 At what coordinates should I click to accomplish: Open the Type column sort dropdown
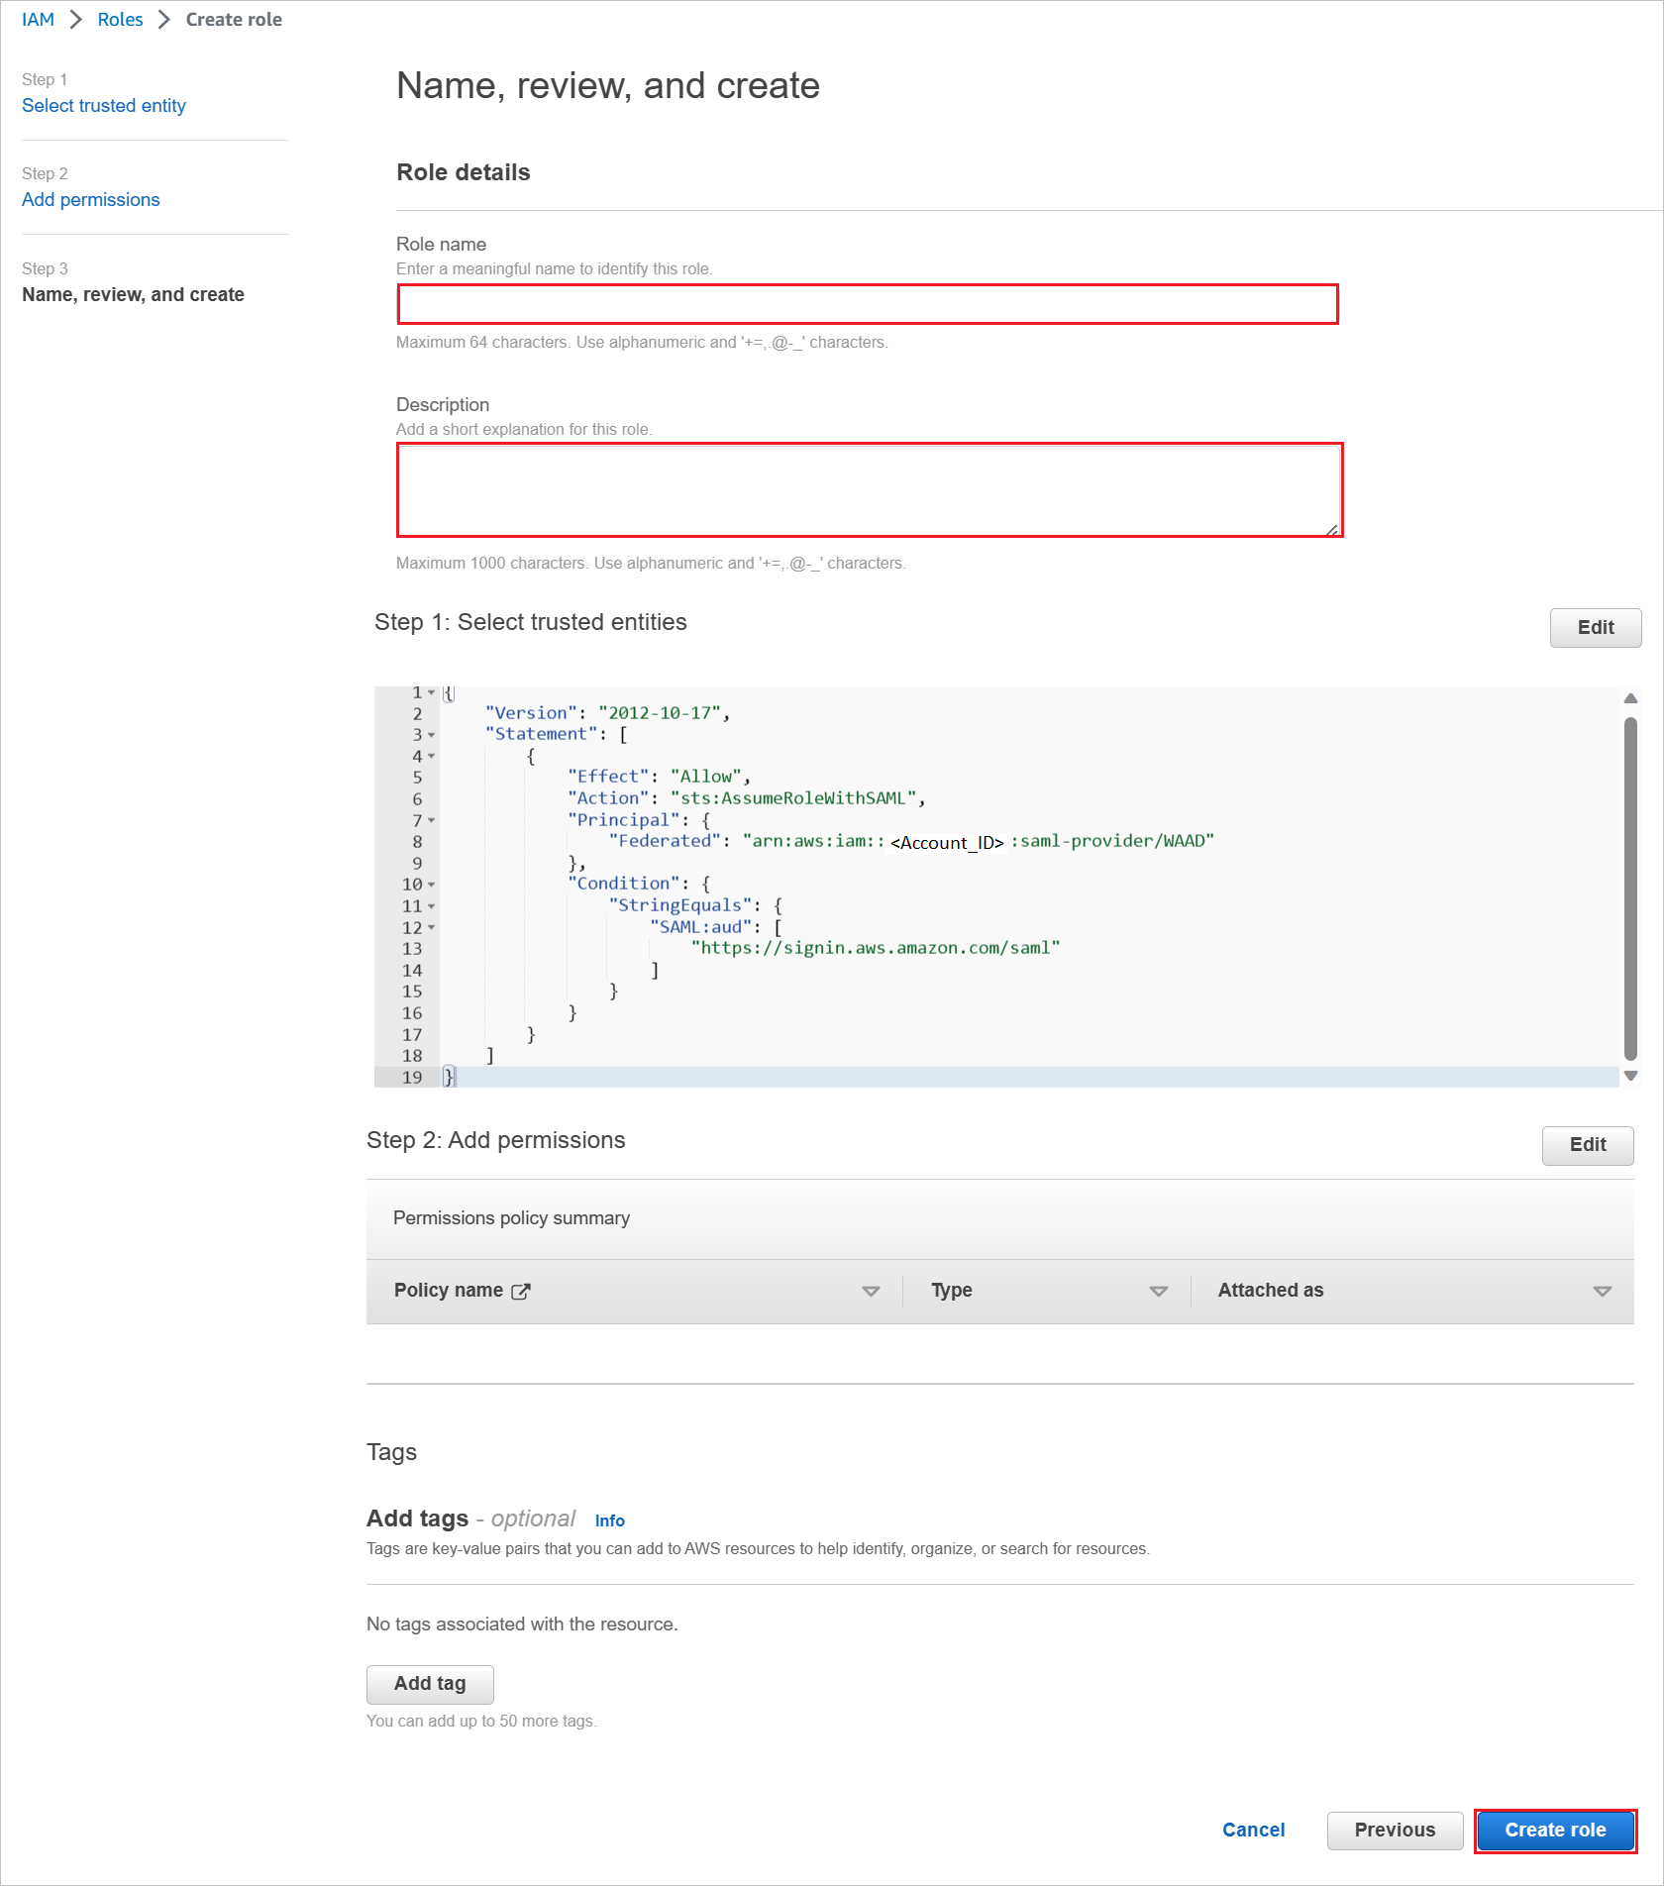pos(1157,1291)
